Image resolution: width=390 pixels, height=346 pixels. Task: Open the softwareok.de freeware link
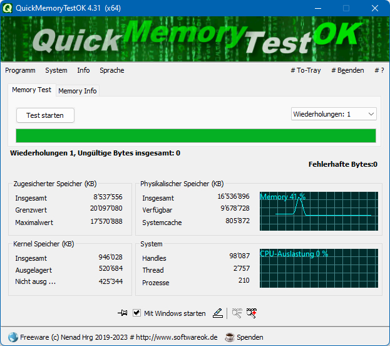(x=119, y=337)
